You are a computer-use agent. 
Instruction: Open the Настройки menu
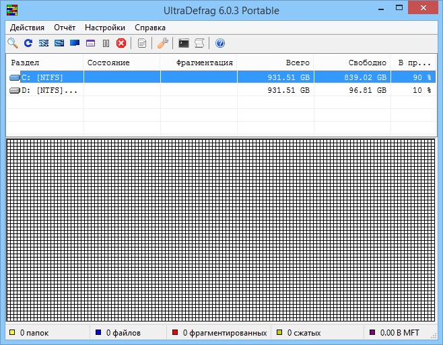(105, 28)
